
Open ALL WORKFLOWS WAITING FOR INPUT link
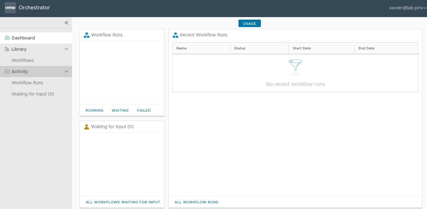[x=123, y=202]
